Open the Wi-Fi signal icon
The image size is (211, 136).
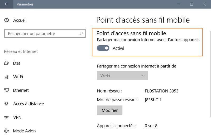(7, 77)
